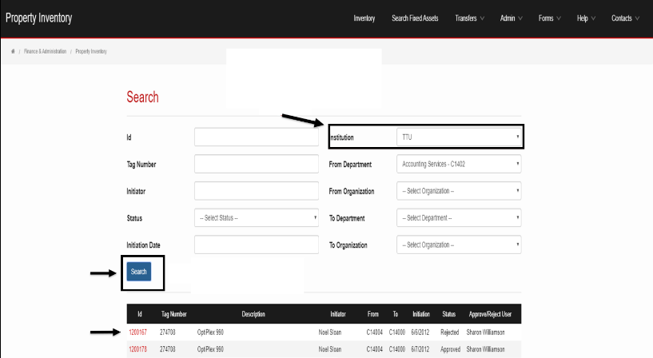Click the Tag Number input field

(256, 164)
